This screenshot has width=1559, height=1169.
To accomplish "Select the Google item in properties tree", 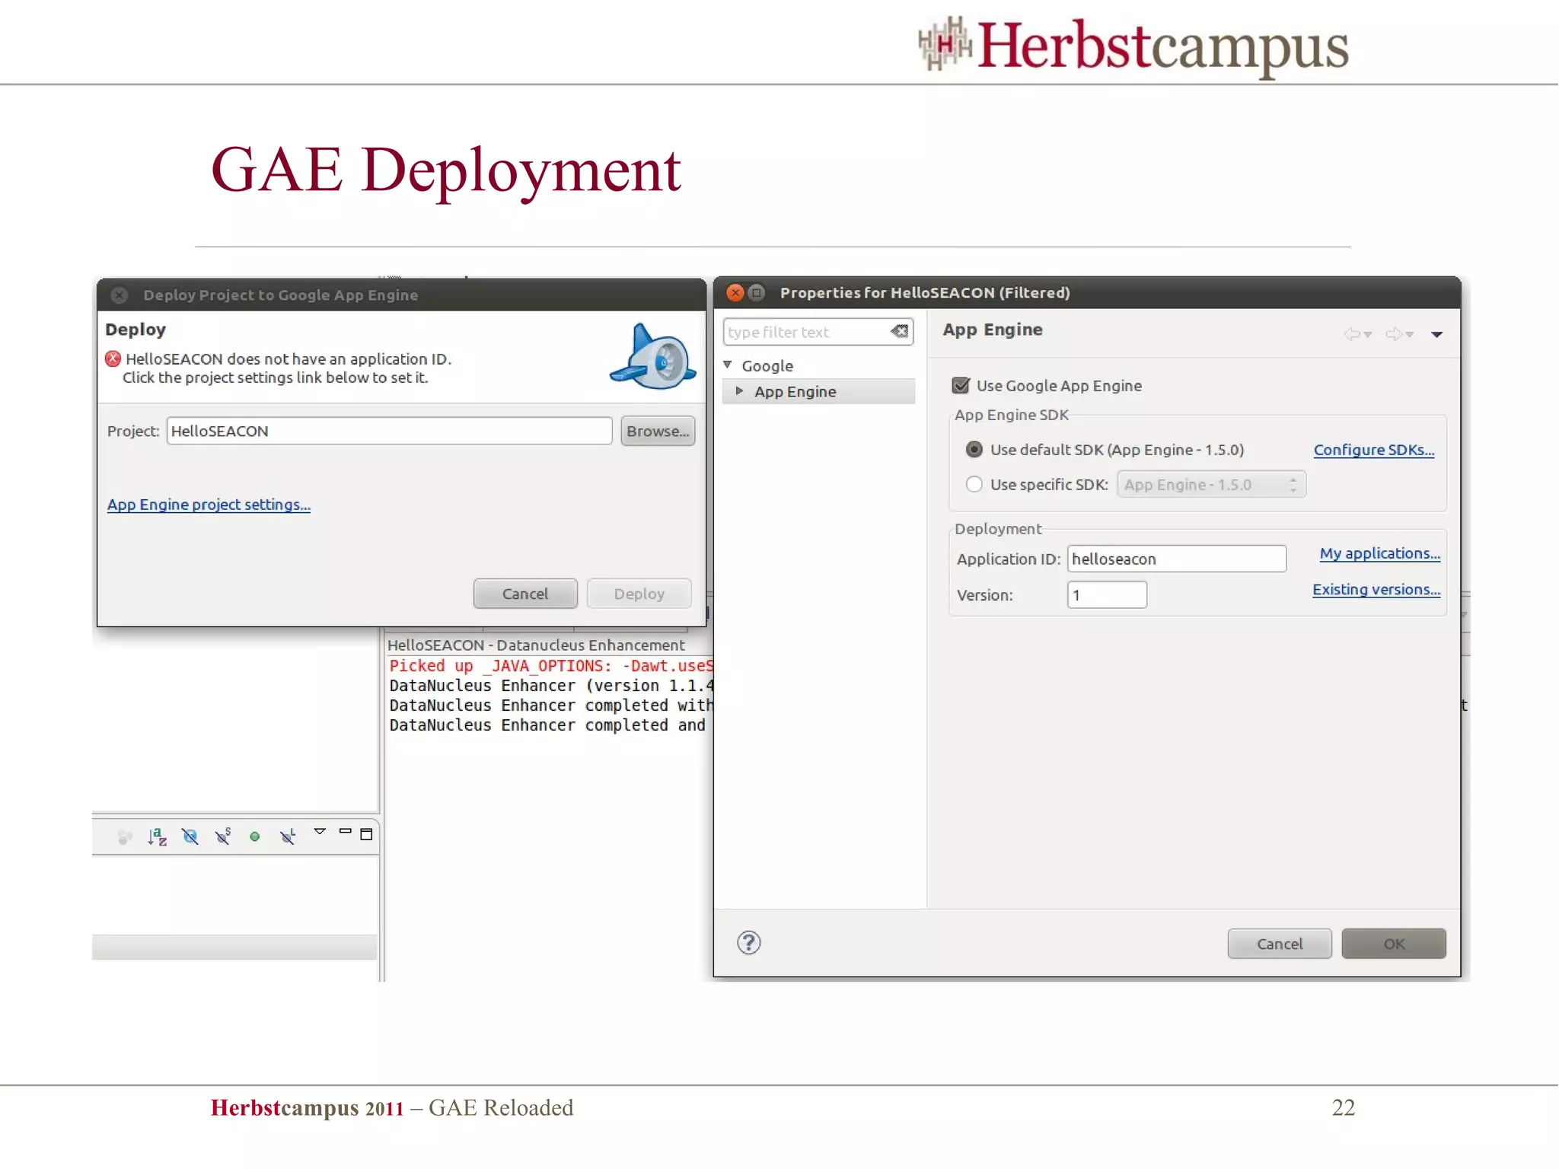I will [x=767, y=365].
